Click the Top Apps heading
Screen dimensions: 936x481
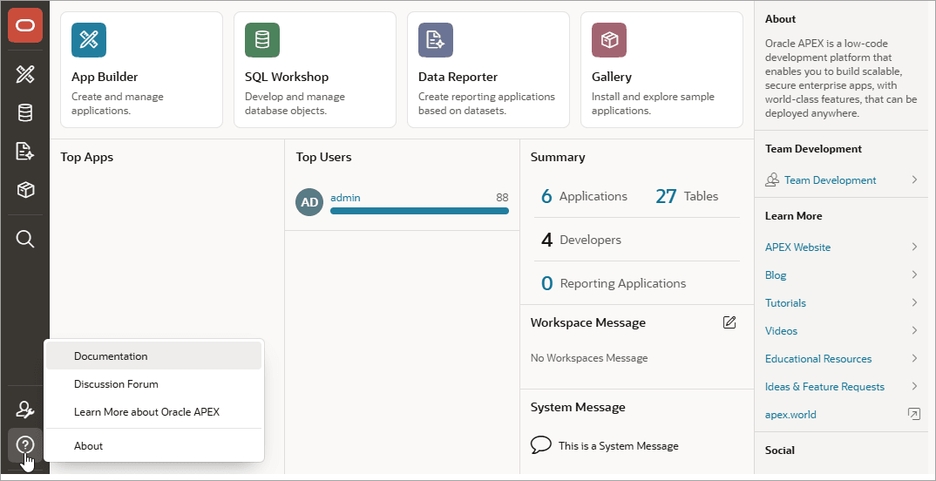(x=86, y=157)
